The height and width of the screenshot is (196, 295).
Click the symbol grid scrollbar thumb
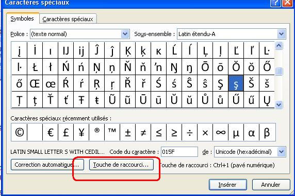[x=279, y=71]
